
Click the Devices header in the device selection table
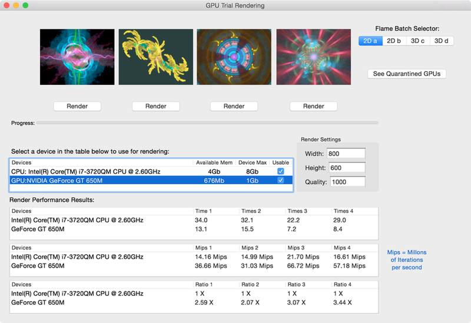[21, 162]
